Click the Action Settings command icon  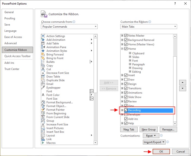tap(43, 36)
